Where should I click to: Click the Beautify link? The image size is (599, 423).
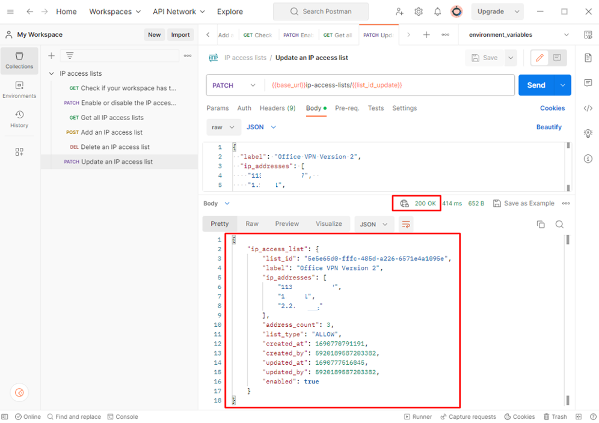pyautogui.click(x=548, y=127)
